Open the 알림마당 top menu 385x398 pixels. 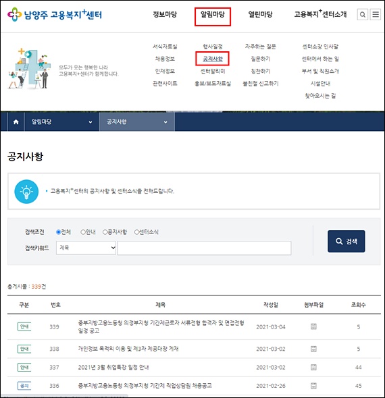213,14
